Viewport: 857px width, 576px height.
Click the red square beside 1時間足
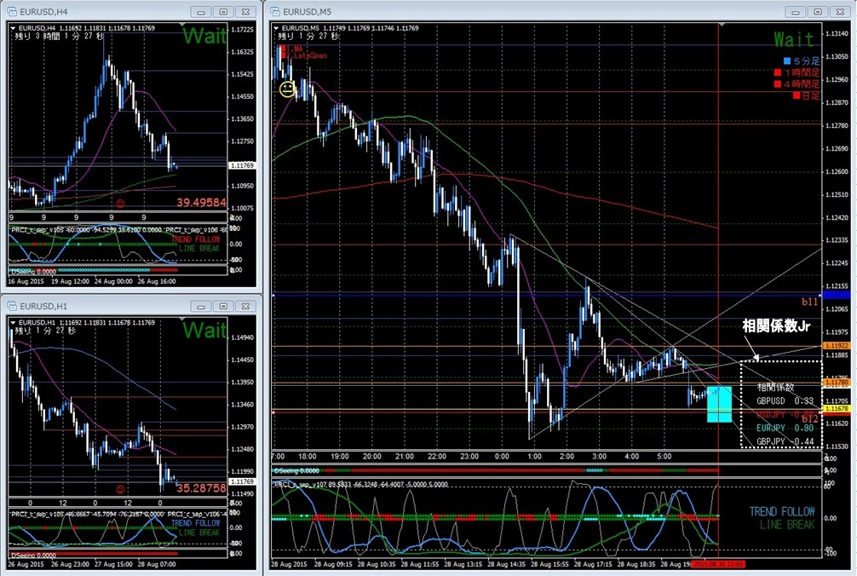point(778,72)
